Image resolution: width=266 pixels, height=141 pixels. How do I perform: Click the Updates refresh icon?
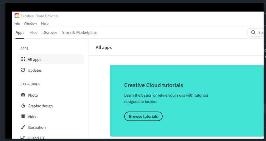tap(23, 70)
